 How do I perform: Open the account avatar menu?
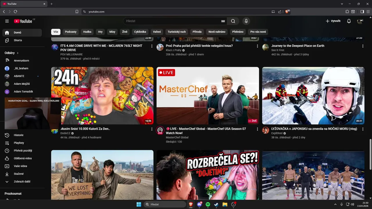[360, 21]
